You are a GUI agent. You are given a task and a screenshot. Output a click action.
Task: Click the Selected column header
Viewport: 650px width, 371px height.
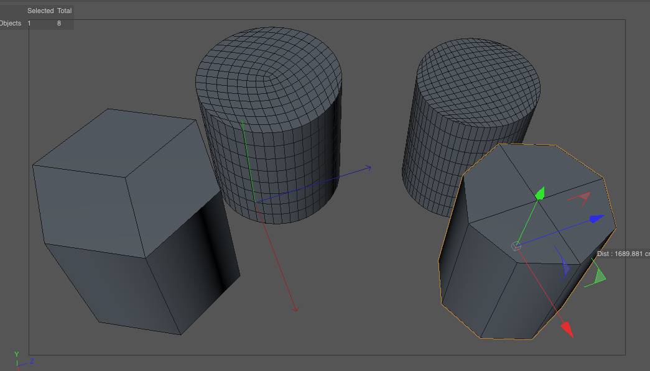(x=41, y=11)
